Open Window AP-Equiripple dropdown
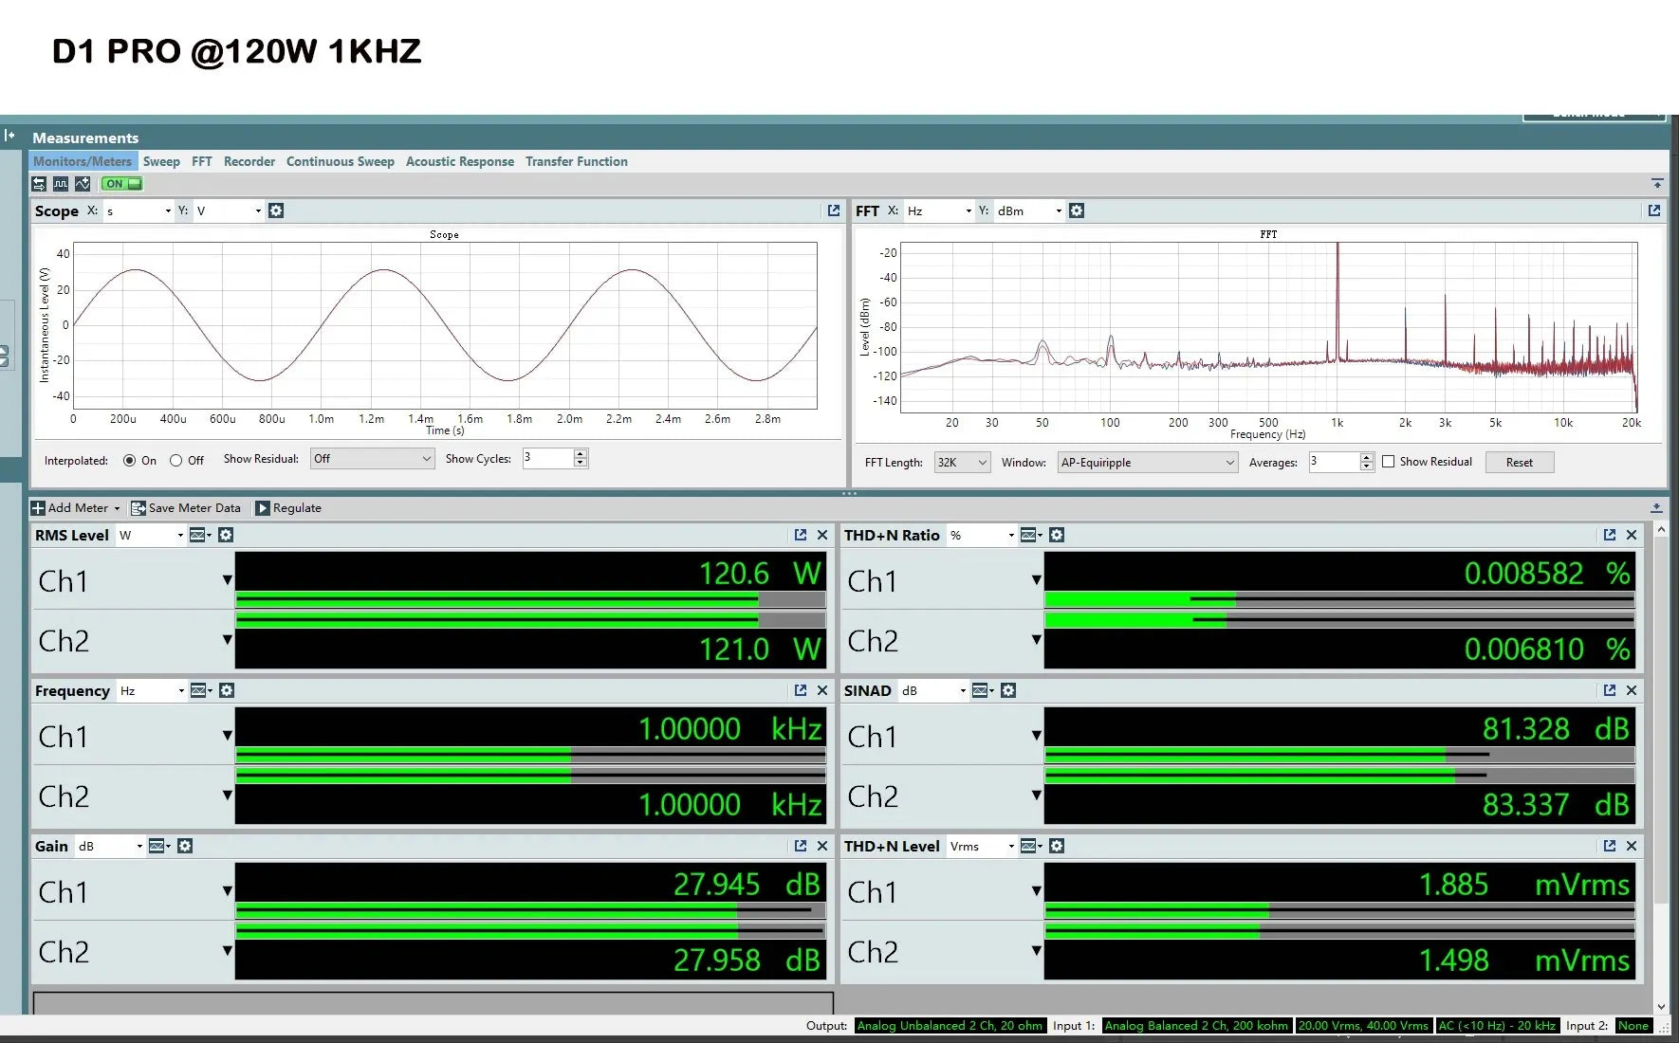The height and width of the screenshot is (1043, 1679). coord(1148,463)
